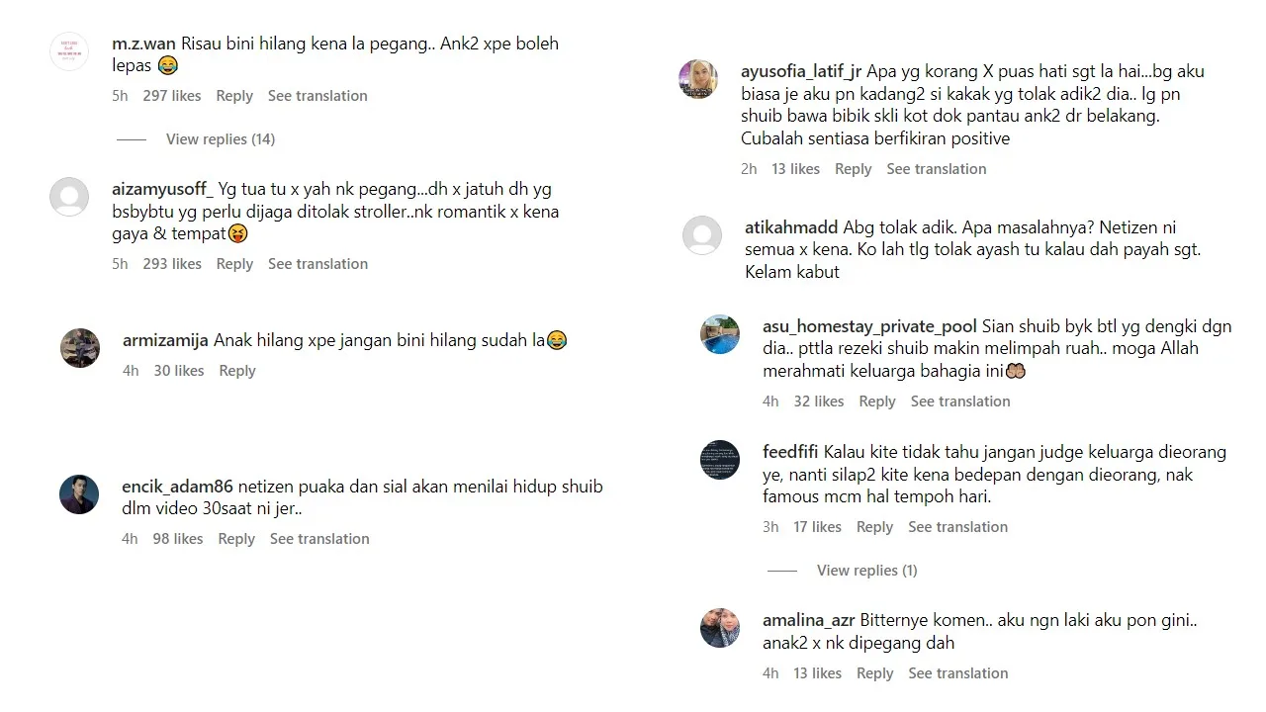See translation of ayusofia_latif_jr comment
This screenshot has width=1266, height=712.
point(937,169)
